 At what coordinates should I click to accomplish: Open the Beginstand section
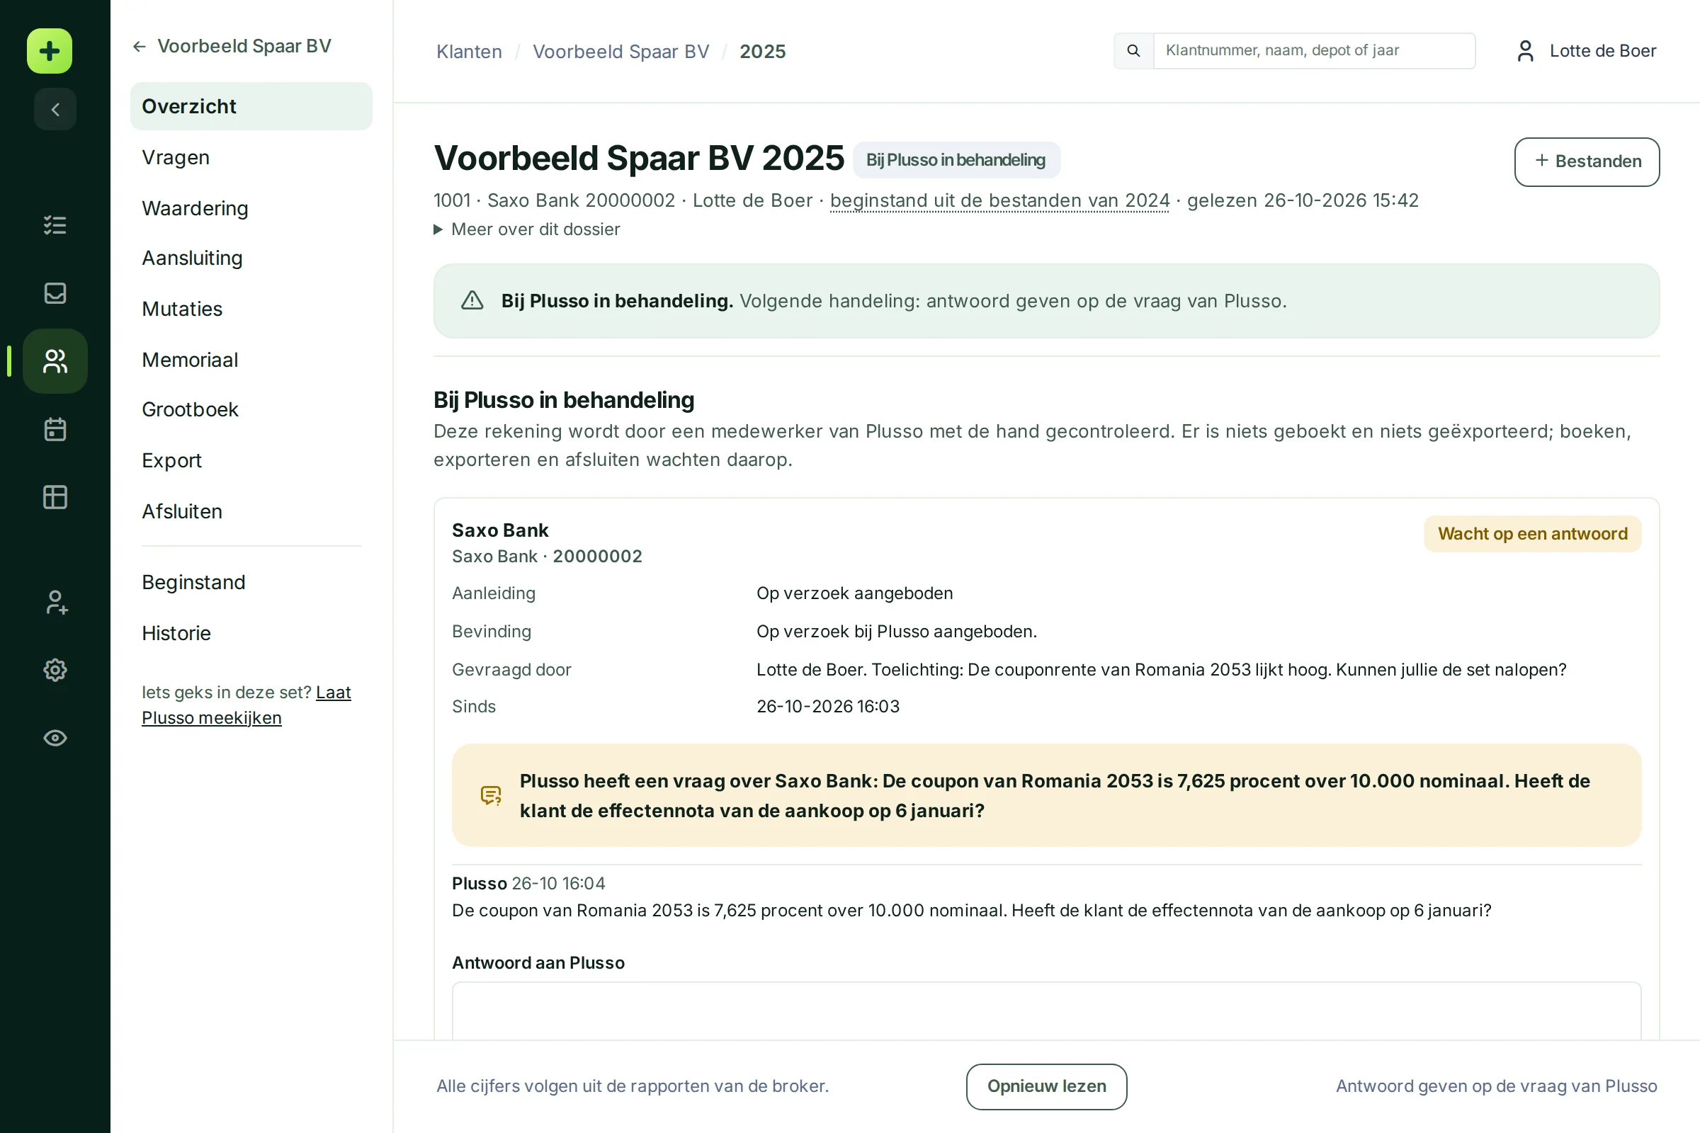251,582
